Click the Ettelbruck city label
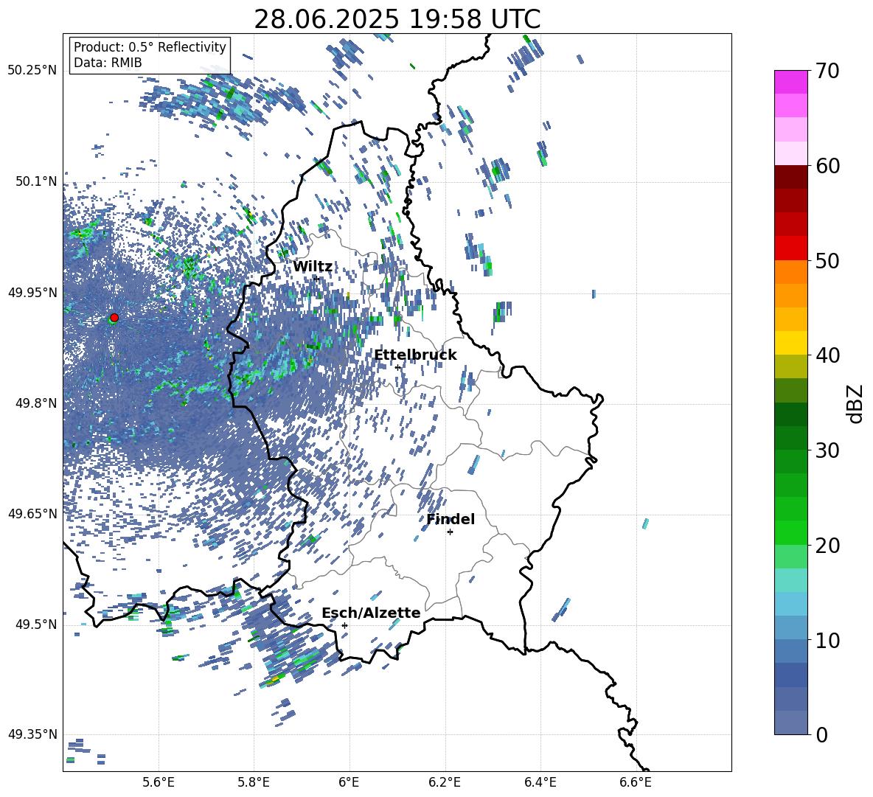The height and width of the screenshot is (797, 873). 415,355
